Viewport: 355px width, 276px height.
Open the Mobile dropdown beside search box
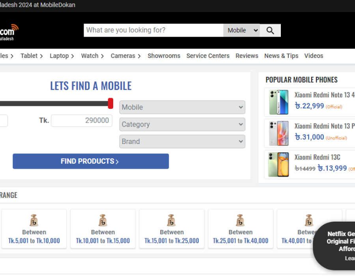(242, 30)
